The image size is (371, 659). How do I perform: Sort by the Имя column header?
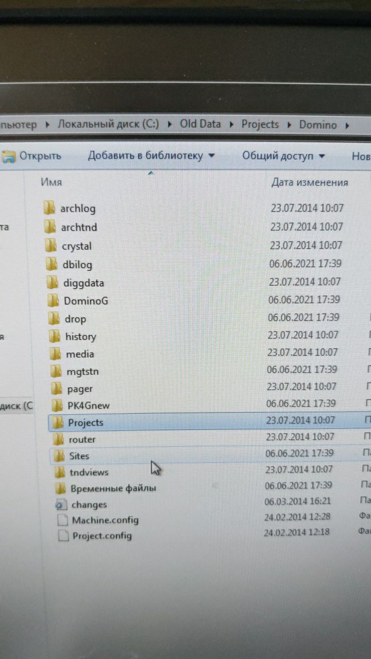tap(51, 182)
